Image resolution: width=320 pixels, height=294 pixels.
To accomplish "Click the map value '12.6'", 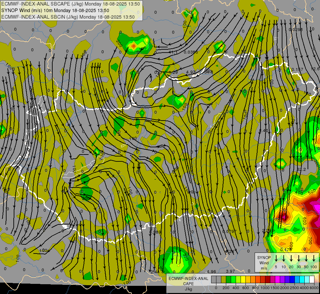I will pyautogui.click(x=315, y=69).
